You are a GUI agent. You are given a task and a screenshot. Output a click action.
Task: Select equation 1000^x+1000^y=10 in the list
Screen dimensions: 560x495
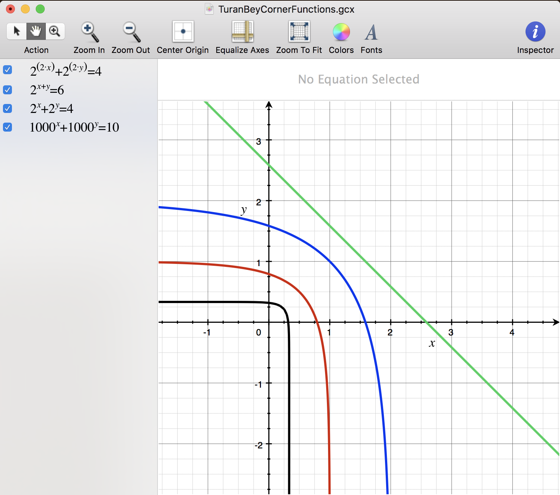click(x=74, y=127)
